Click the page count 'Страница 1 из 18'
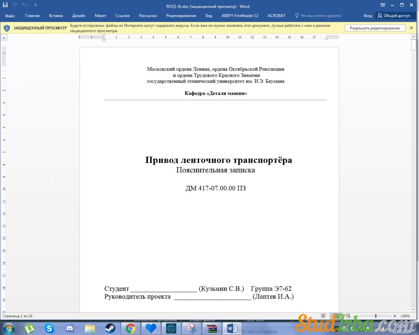 (x=18, y=316)
